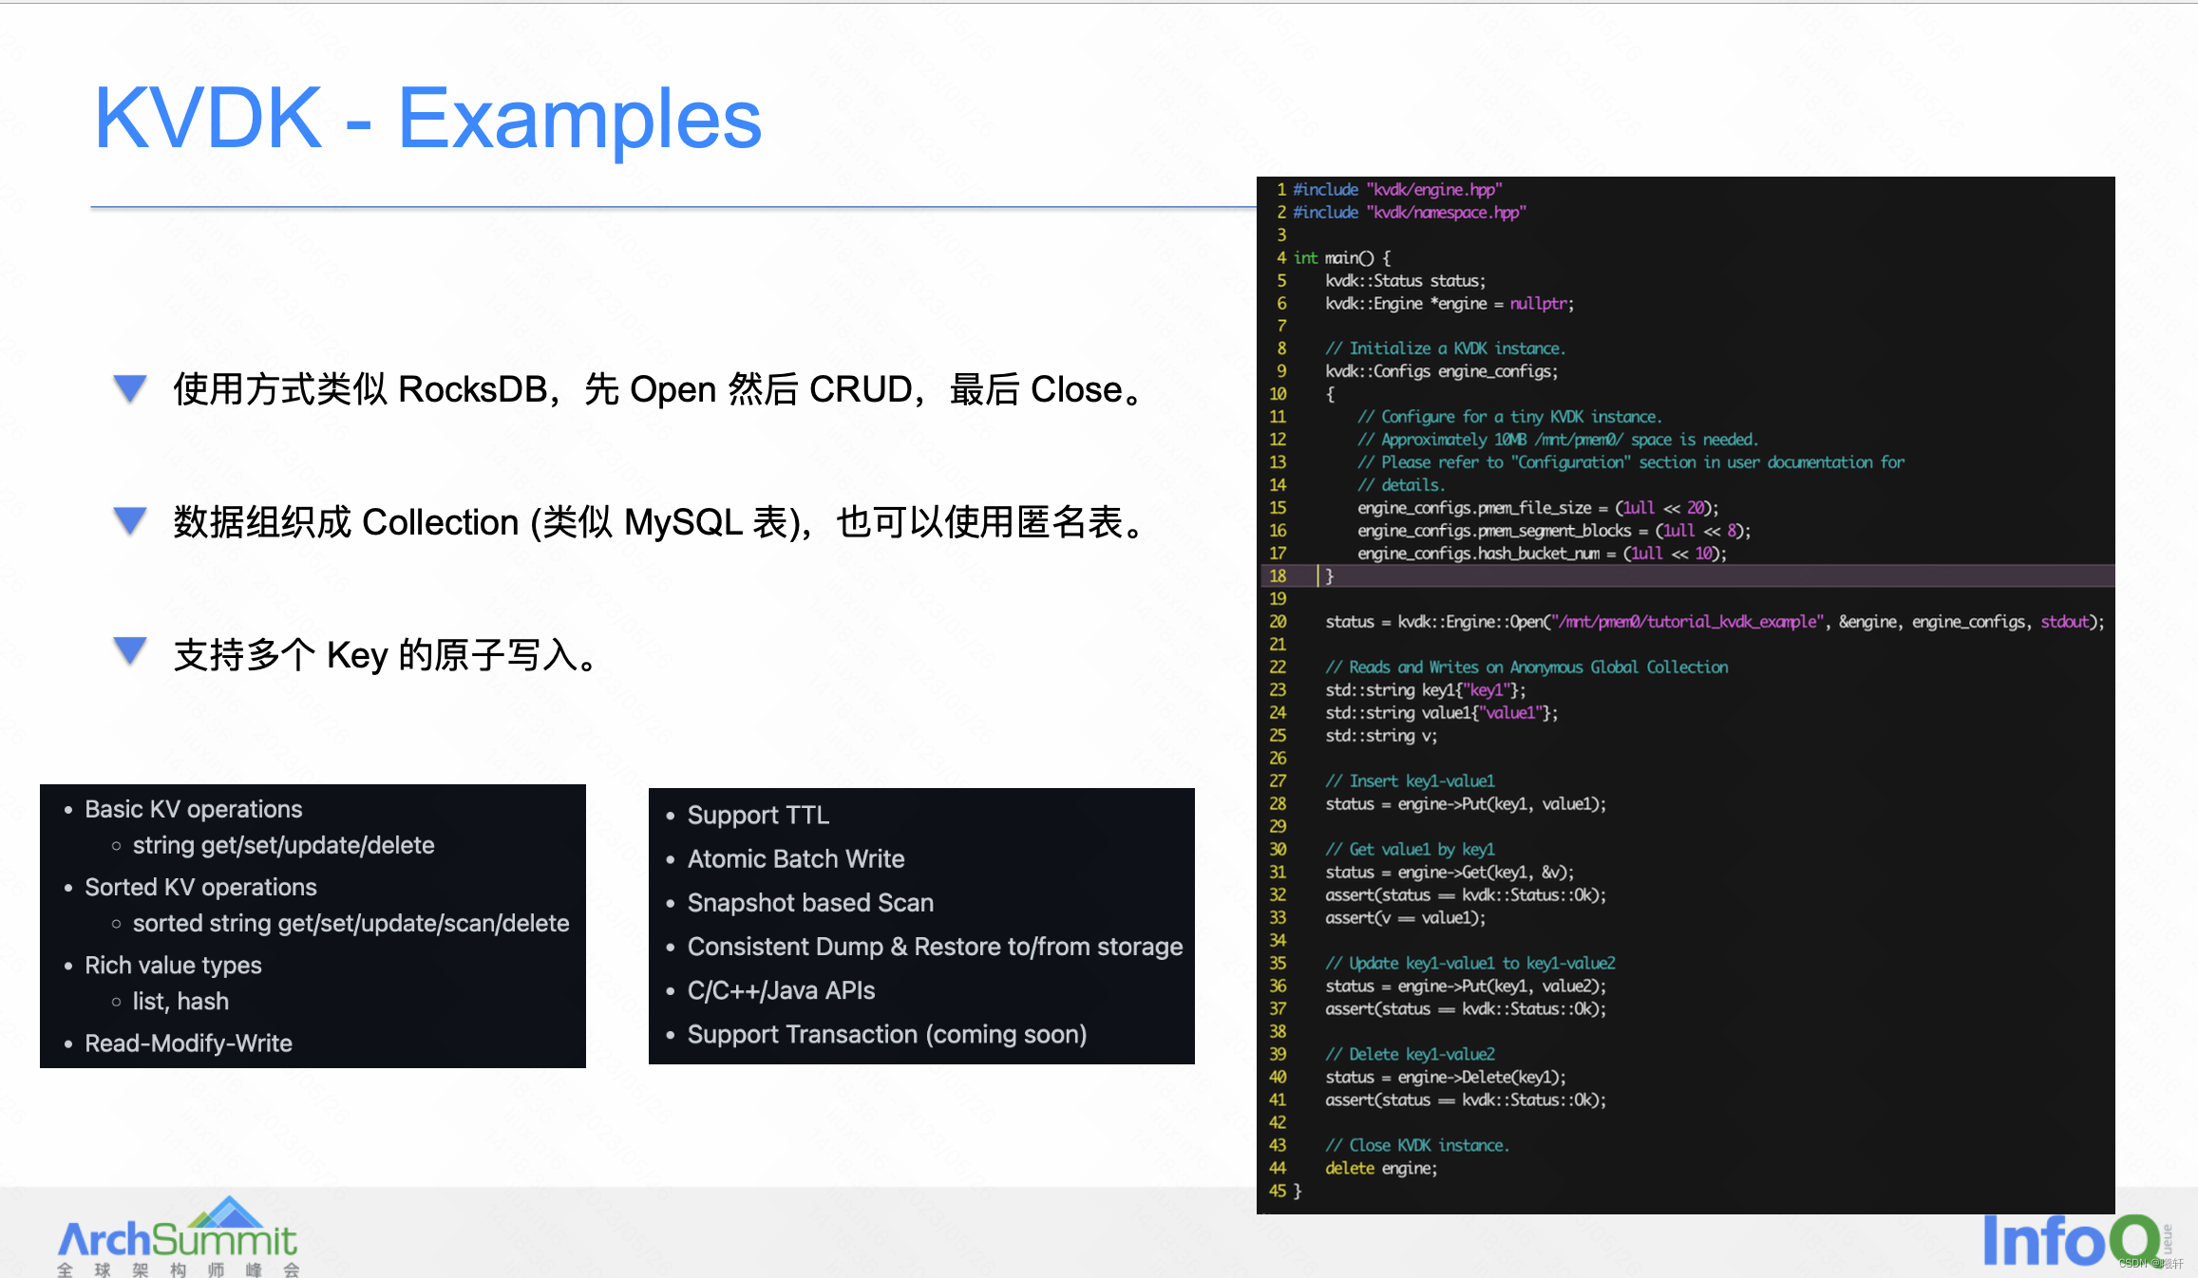Click 'engine_configs.pmem_file_size' code line
Screen dimensions: 2198x1278
pos(1538,508)
